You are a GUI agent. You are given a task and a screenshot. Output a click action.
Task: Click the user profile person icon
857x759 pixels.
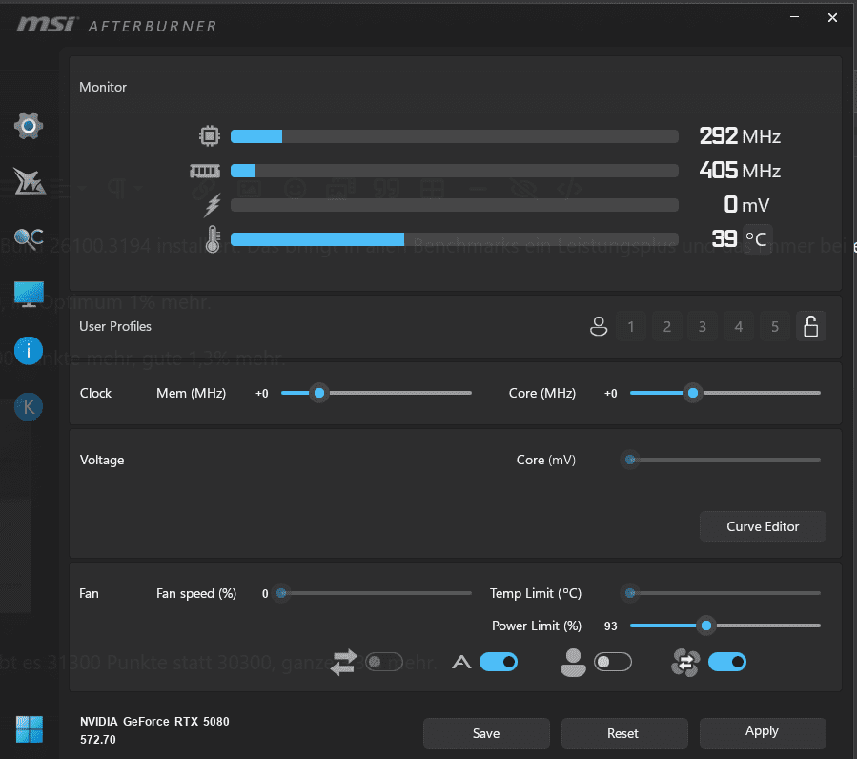[x=599, y=326]
